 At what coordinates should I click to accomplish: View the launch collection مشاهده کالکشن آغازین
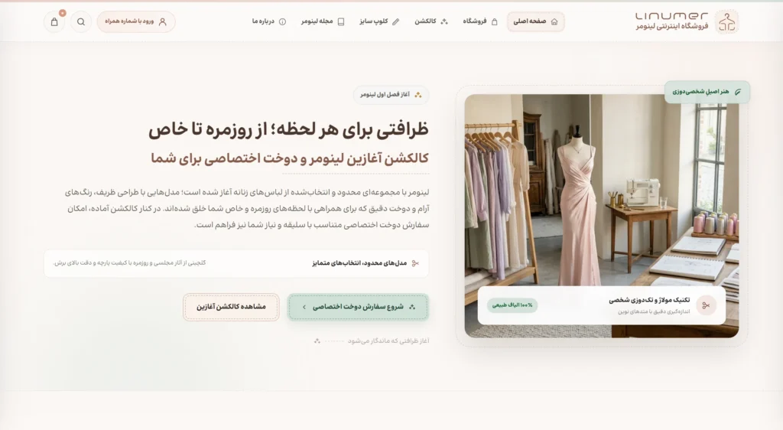click(x=231, y=307)
